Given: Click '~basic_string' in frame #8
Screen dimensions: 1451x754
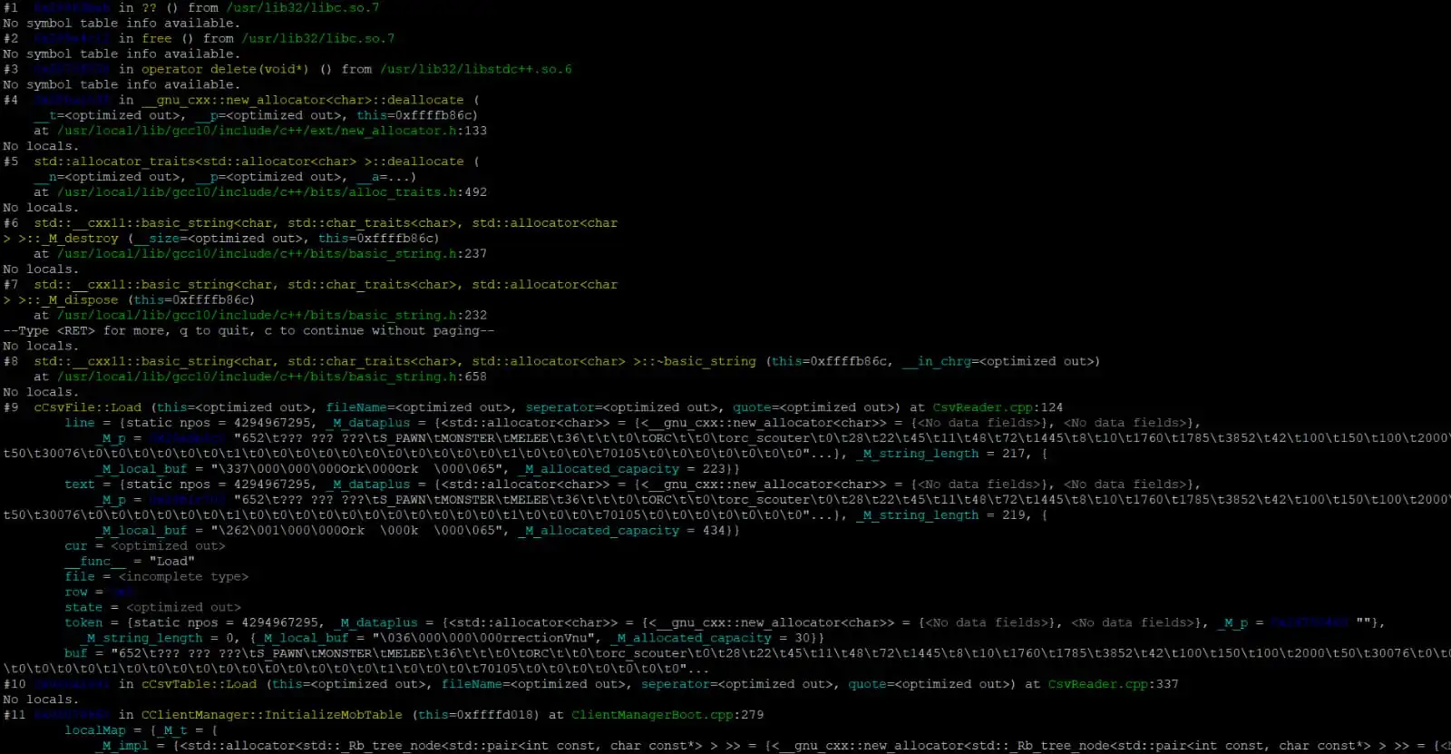Looking at the screenshot, I should click(707, 361).
